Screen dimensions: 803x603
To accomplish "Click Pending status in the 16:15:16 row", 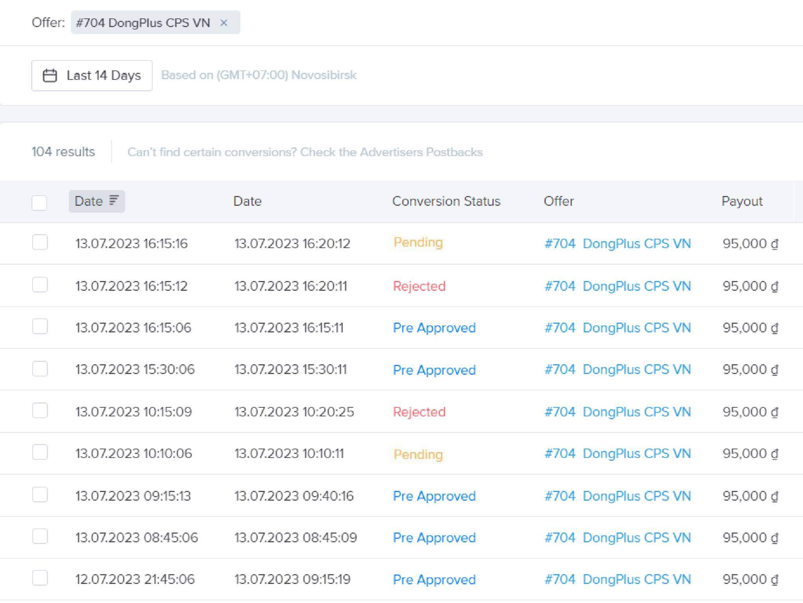I will pyautogui.click(x=418, y=243).
